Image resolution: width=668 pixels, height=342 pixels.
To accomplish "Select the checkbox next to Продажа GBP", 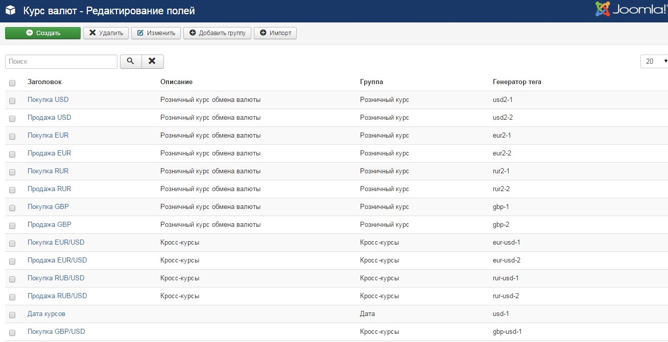I will point(12,226).
